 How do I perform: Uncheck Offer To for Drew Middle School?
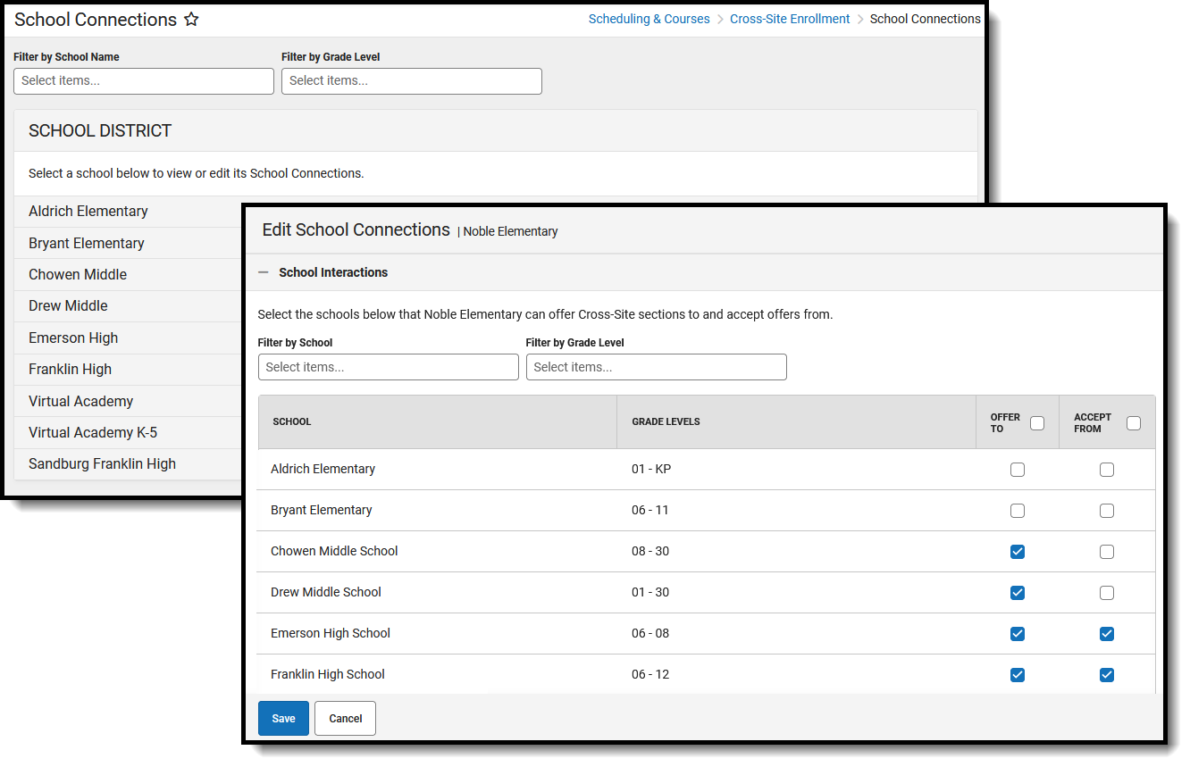coord(1018,593)
